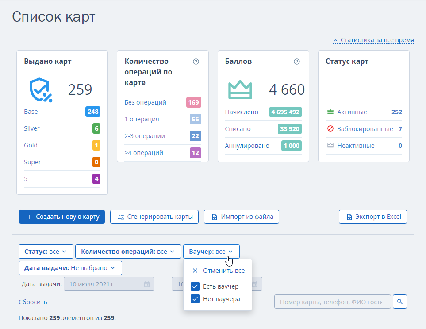The height and width of the screenshot is (329, 426).
Task: Open the Количество операций filter dropdown
Action: pyautogui.click(x=128, y=252)
